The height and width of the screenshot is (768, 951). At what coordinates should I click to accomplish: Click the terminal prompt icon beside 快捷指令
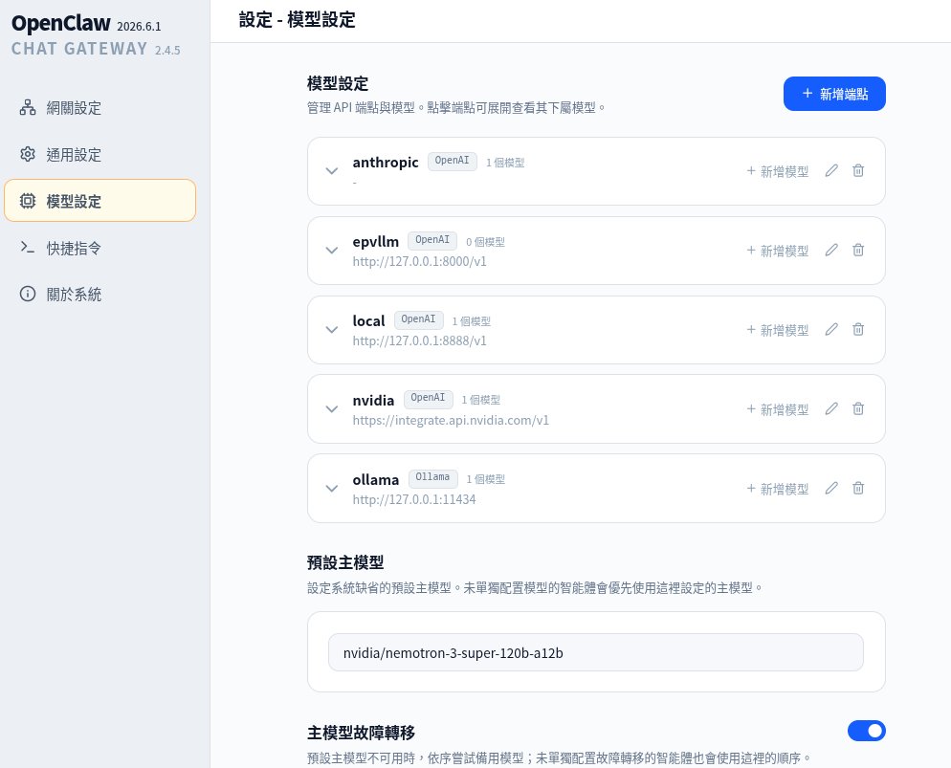click(28, 248)
